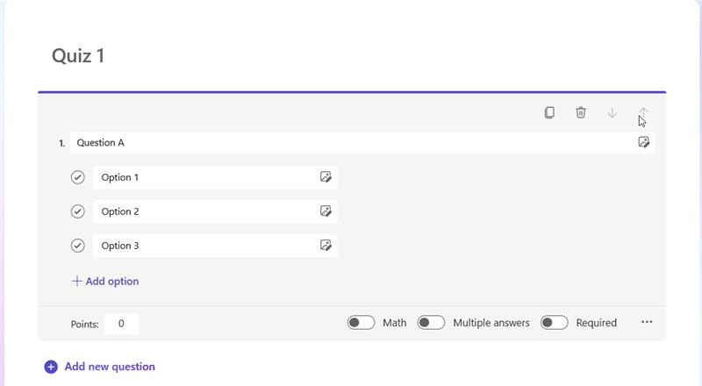Insert image icon for Option 3
This screenshot has height=386, width=702.
pyautogui.click(x=326, y=245)
